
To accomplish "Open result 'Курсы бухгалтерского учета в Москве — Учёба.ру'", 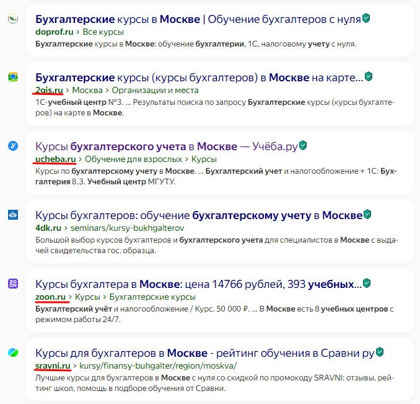I will (x=167, y=146).
